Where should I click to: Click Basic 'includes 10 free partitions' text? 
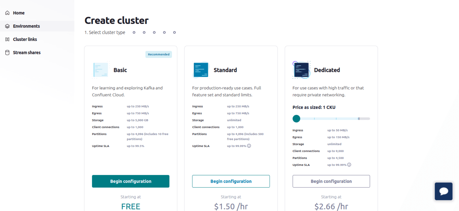148,136
